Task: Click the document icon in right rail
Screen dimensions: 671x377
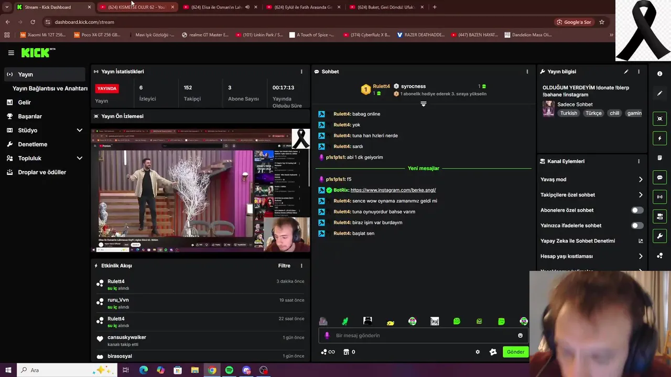Action: (660, 158)
